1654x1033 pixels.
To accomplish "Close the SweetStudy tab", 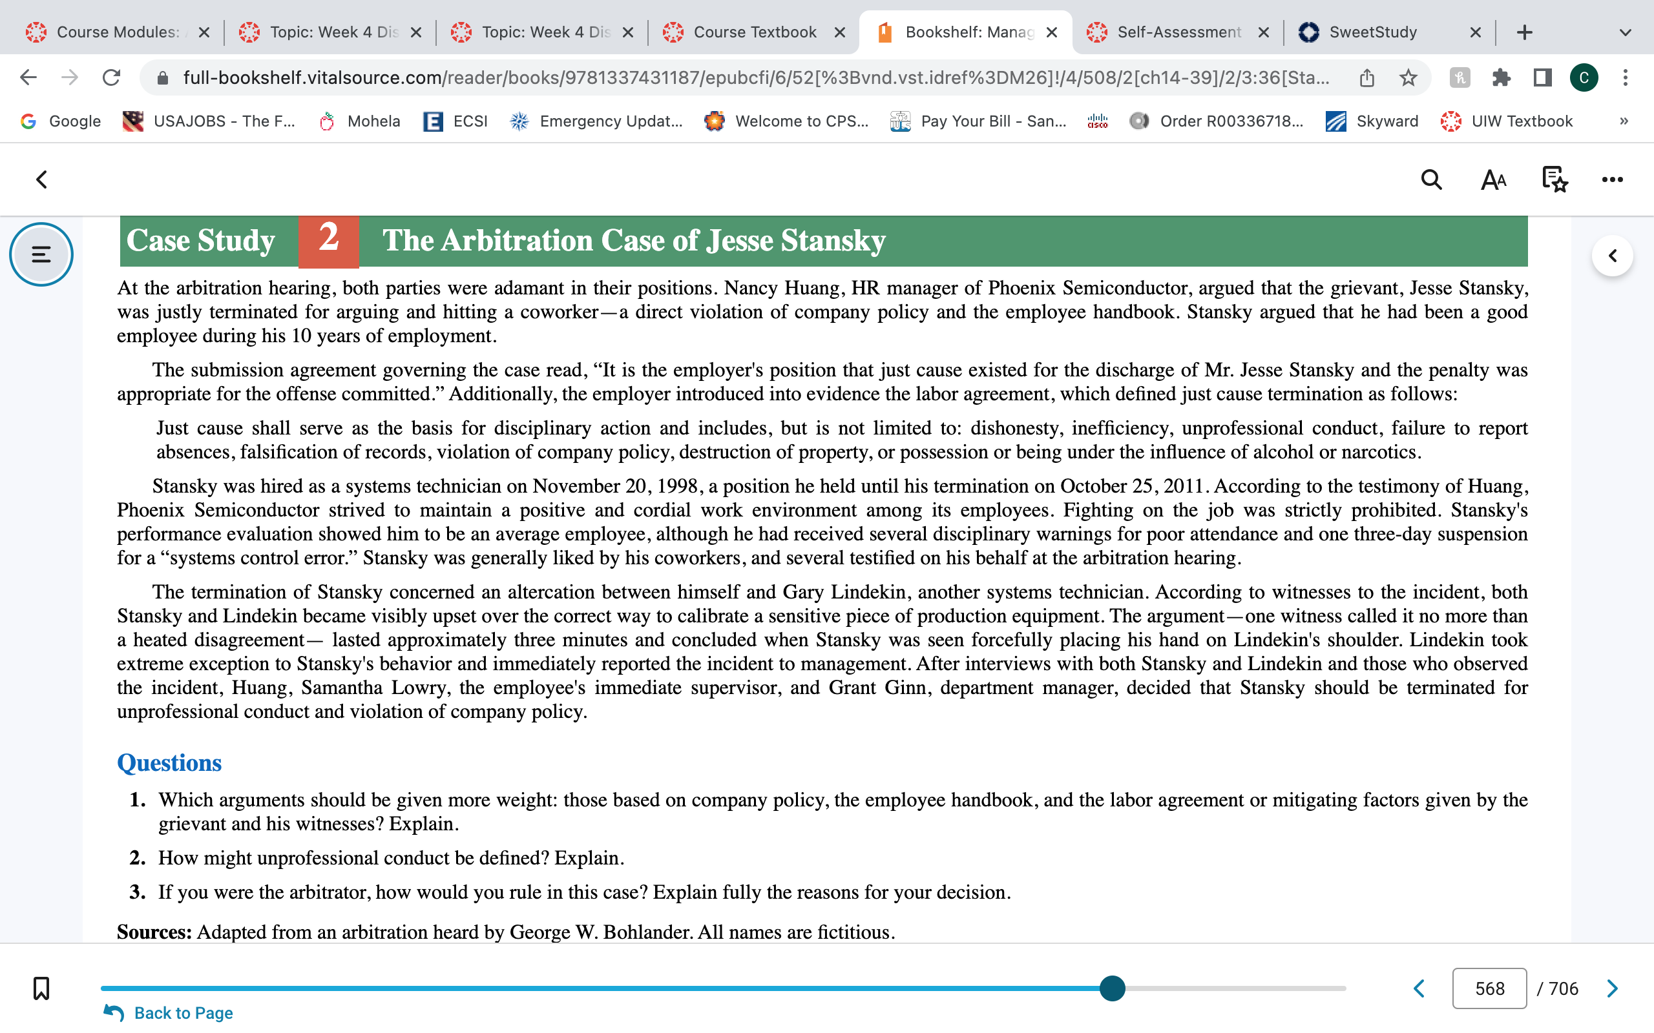I will [1475, 32].
